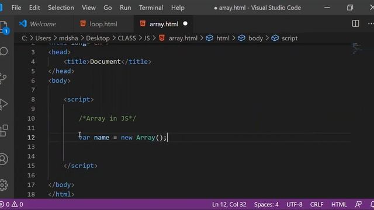Click the warnings count in status bar
This screenshot has height=210, width=374.
click(x=18, y=204)
